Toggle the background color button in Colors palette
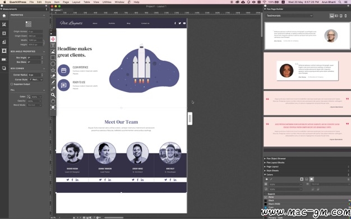 pos(312,179)
